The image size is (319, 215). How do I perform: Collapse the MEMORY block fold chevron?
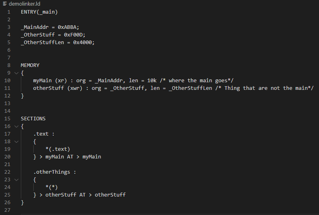(16, 73)
